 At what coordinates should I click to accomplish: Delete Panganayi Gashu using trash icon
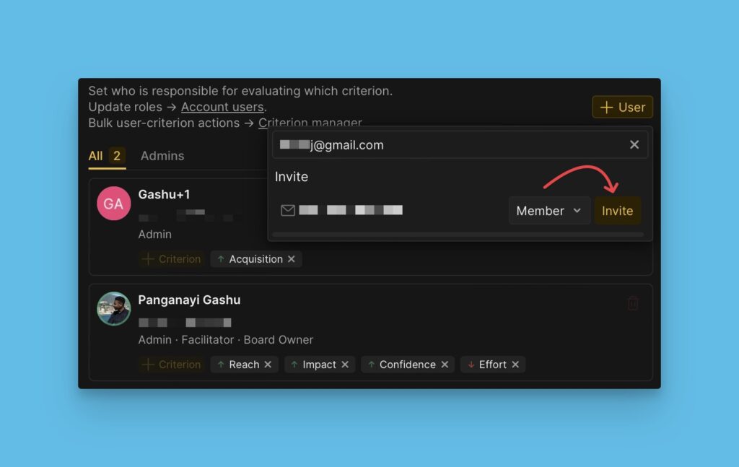(633, 303)
